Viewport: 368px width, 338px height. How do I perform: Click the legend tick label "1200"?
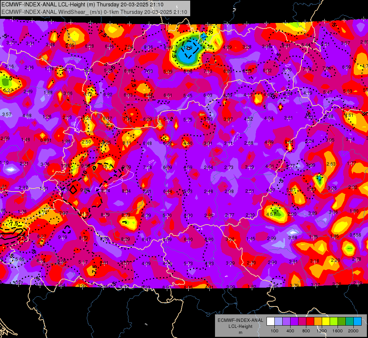322,331
